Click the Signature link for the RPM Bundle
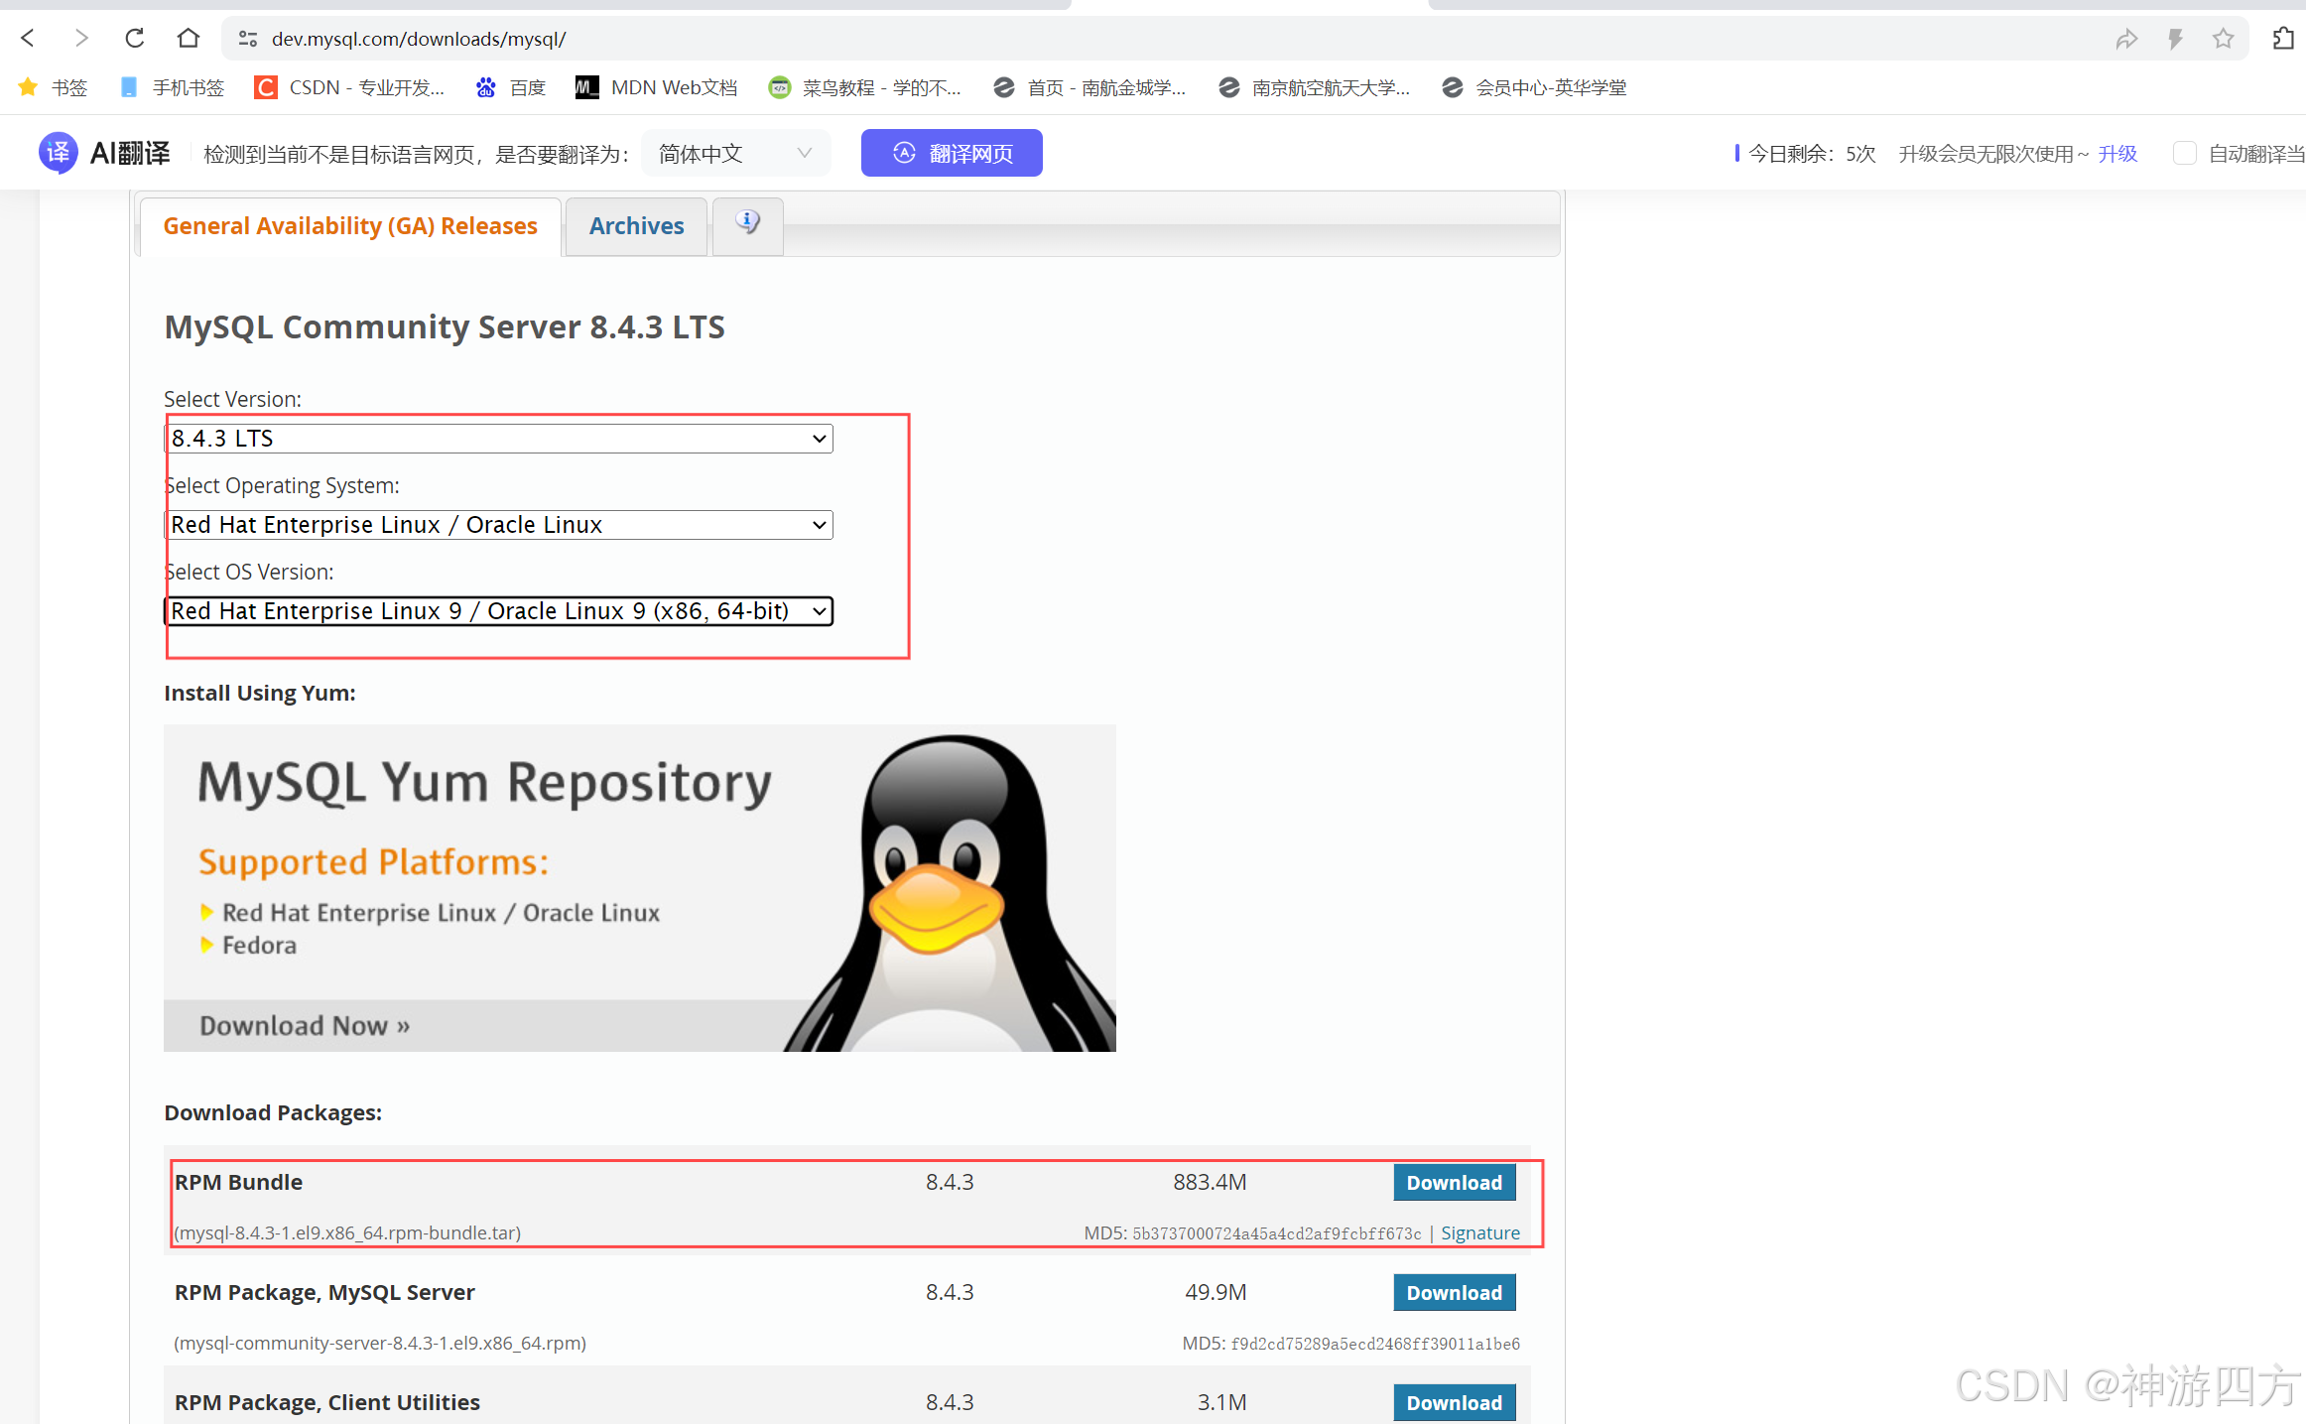 coord(1479,1232)
